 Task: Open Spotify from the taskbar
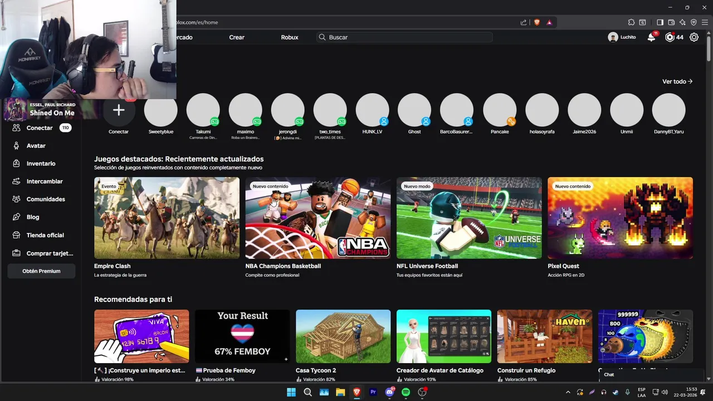[x=406, y=392]
